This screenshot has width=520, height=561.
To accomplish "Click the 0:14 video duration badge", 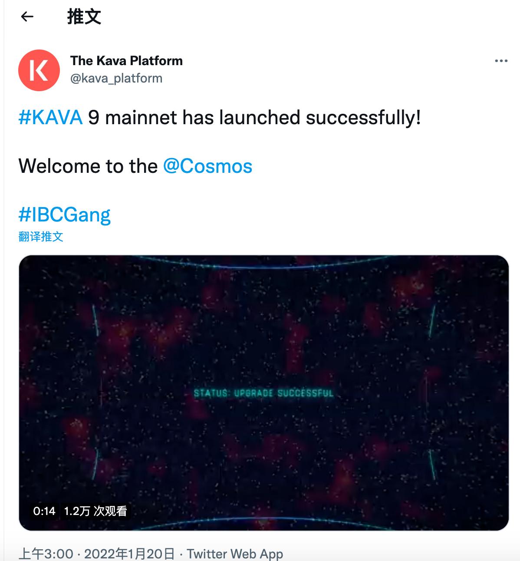I will coord(44,511).
